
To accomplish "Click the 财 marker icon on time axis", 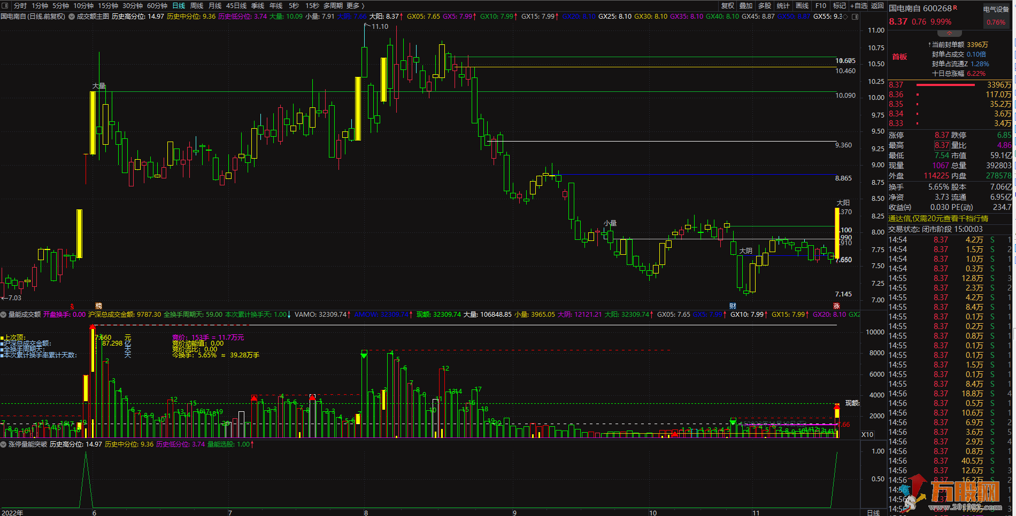I will (733, 306).
